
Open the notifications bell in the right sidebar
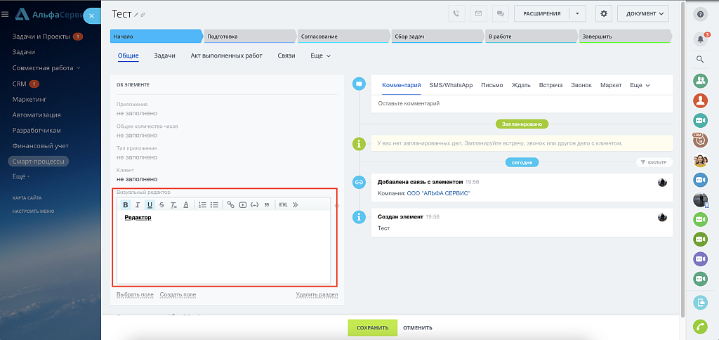699,38
